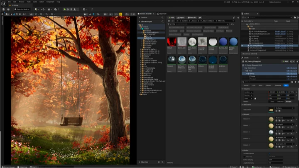
Task: Select the Scale gizmo tool in viewport toolbar
Action: [x=20, y=14]
